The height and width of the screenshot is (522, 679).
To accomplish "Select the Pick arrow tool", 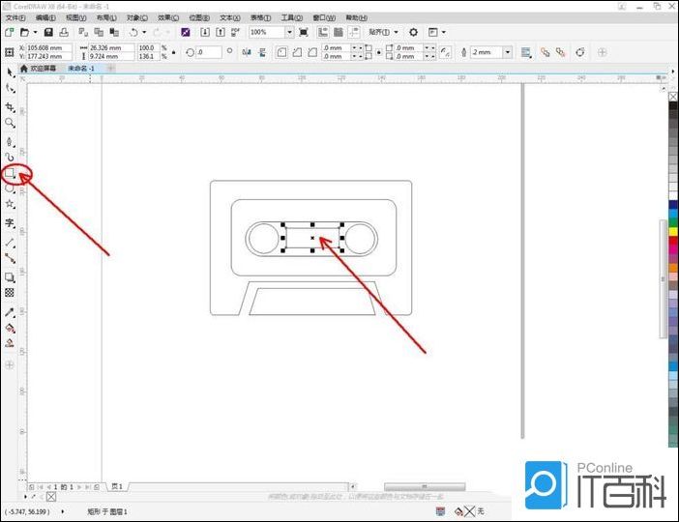I will pos(11,72).
